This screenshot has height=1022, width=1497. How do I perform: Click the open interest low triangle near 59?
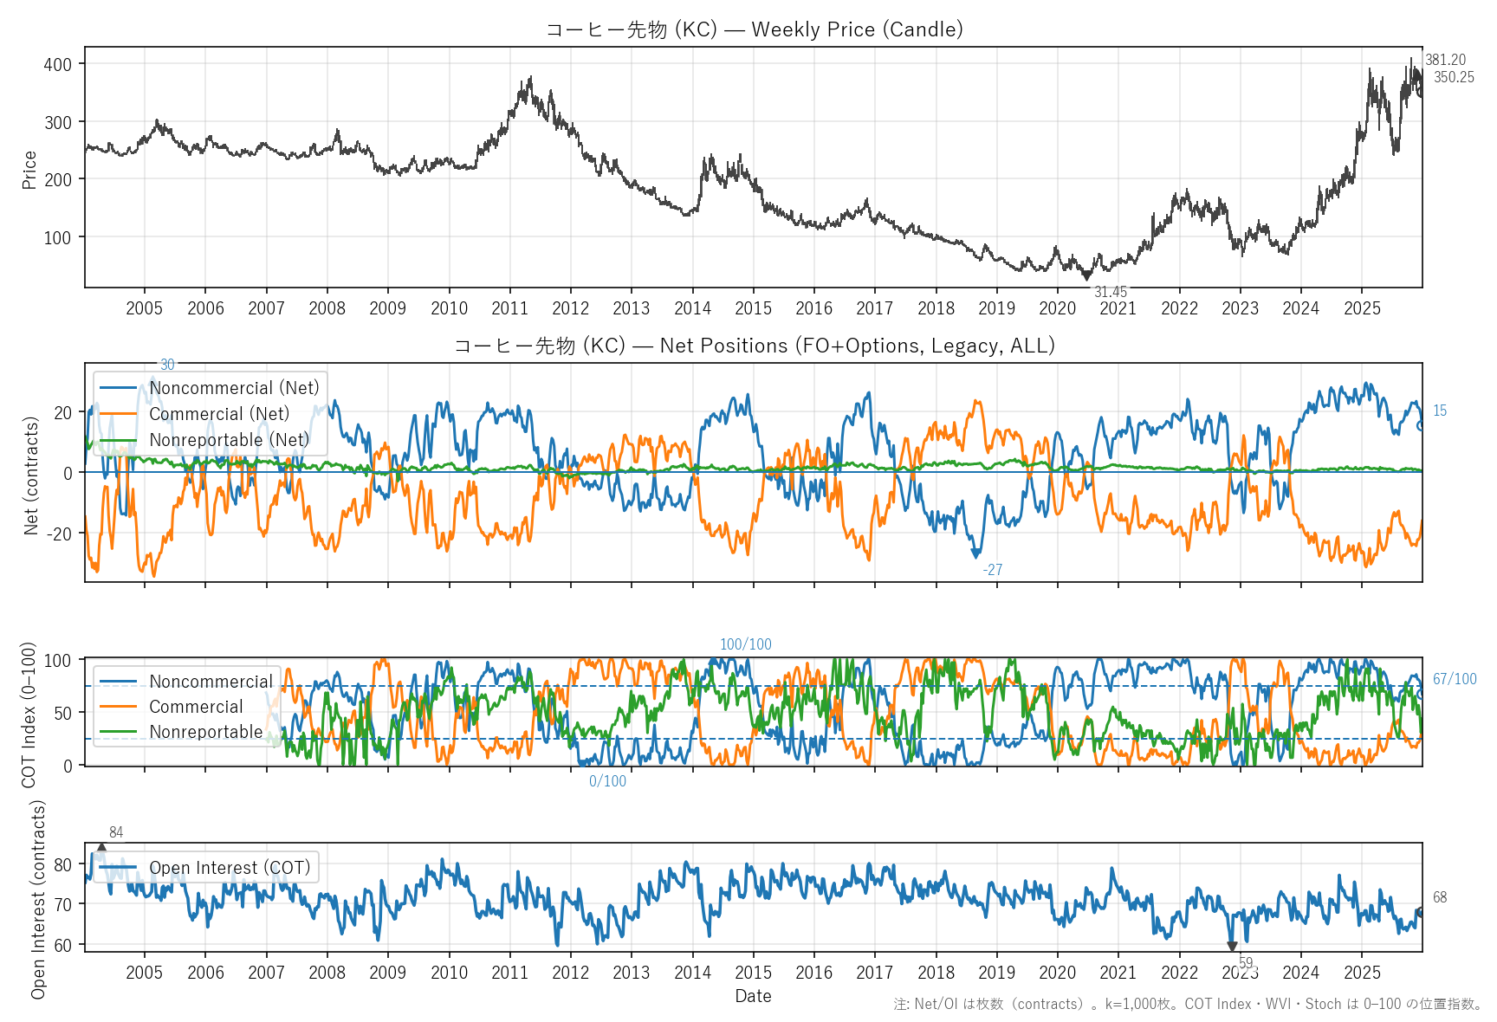(x=1232, y=947)
